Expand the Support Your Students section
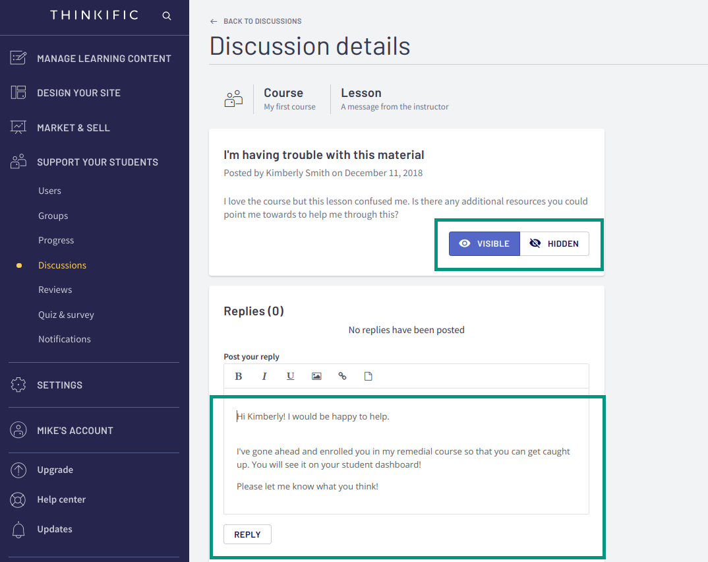The image size is (708, 562). [98, 162]
